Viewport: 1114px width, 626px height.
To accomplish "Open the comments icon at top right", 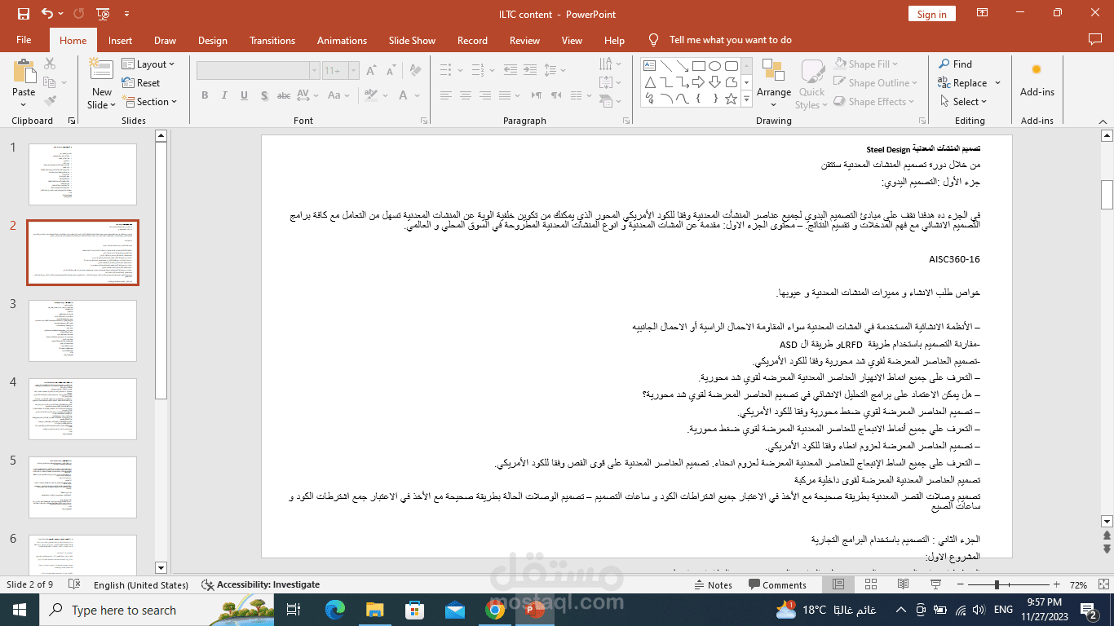I will click(x=1095, y=39).
